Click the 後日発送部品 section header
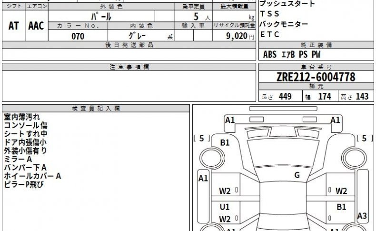This screenshot has height=231, width=376. click(x=129, y=45)
